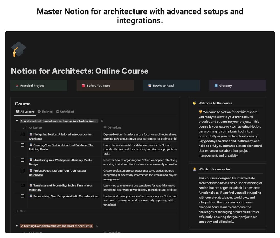Click the graduation cap page icon
280x238 pixels.
pos(19,49)
